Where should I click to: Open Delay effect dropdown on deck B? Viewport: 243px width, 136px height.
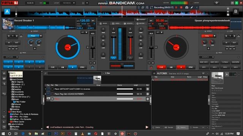point(215,36)
